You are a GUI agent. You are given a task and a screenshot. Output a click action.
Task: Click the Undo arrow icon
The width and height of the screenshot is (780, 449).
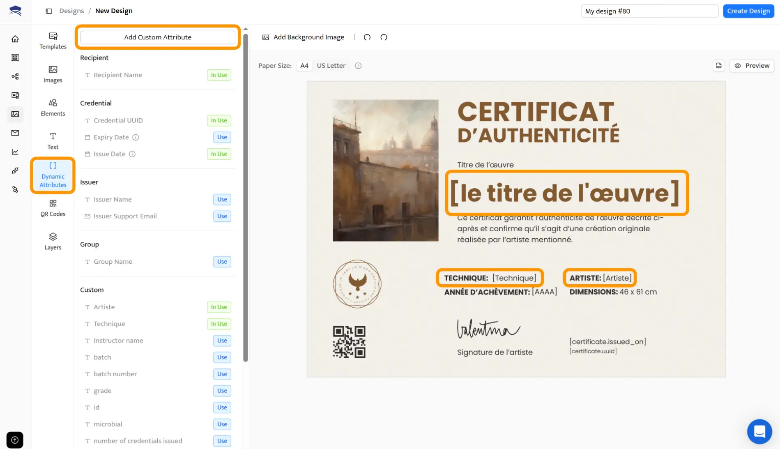tap(367, 37)
